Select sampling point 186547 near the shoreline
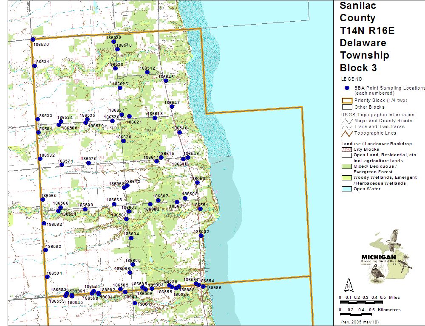The height and width of the screenshot is (326, 425). 172,107
